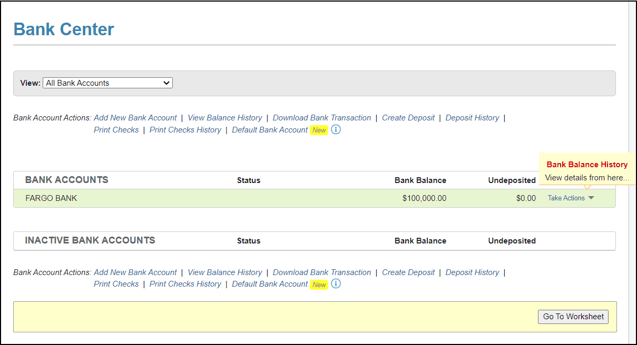Screen dimensions: 637x345
Task: Select Create Deposit link above Bank Accounts table
Action: coord(408,118)
